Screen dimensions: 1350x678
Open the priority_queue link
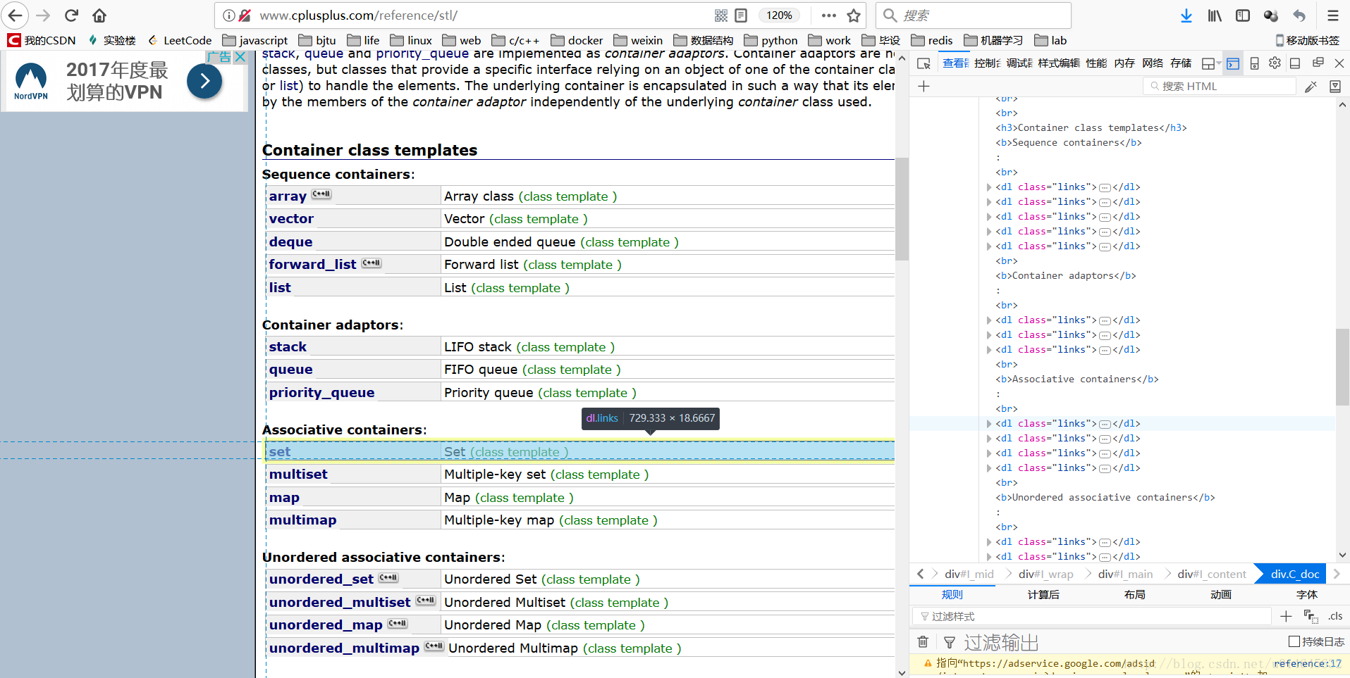click(x=321, y=393)
